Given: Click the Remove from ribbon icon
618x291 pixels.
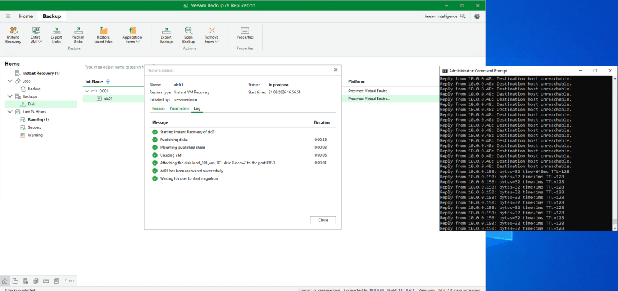Looking at the screenshot, I should tap(212, 31).
